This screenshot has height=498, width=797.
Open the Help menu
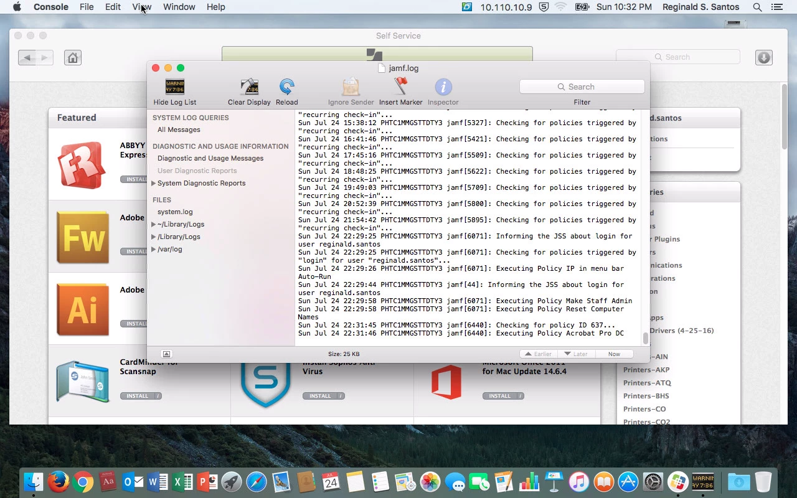(215, 7)
